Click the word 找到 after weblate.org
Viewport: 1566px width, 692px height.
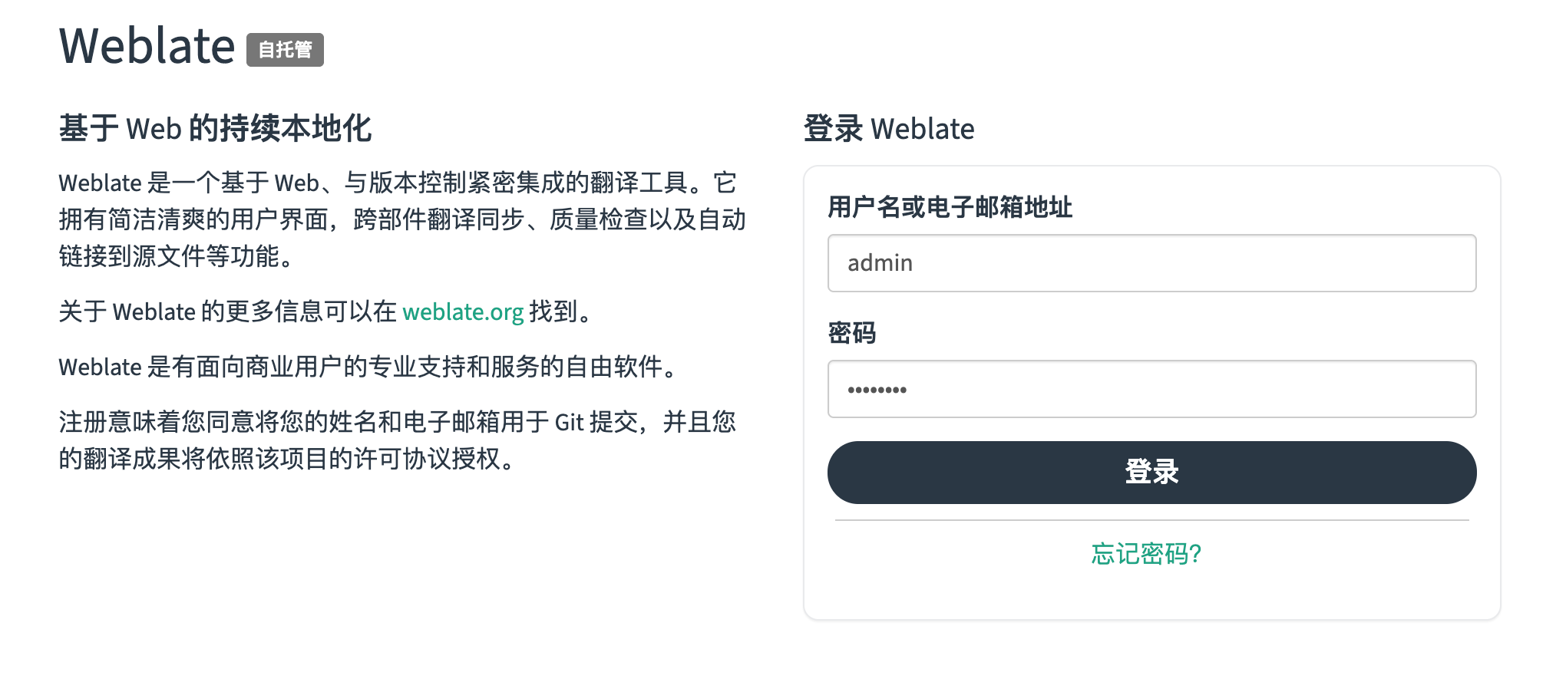click(553, 312)
